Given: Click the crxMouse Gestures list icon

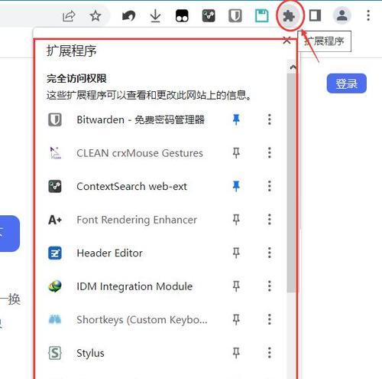Looking at the screenshot, I should tap(55, 153).
